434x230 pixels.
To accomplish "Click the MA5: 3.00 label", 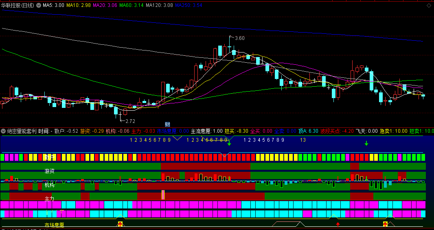I will (53, 5).
